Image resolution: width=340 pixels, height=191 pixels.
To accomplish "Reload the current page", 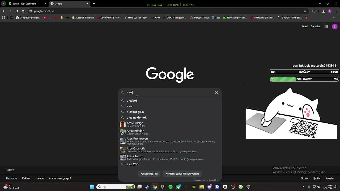I will [x=16, y=11].
